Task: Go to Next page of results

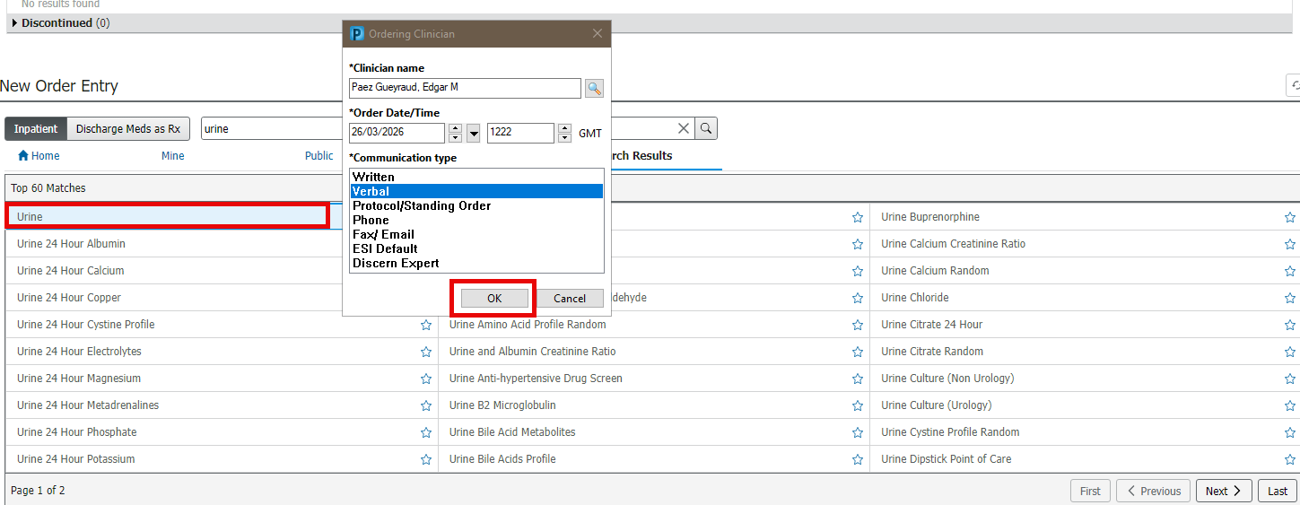Action: coord(1224,491)
